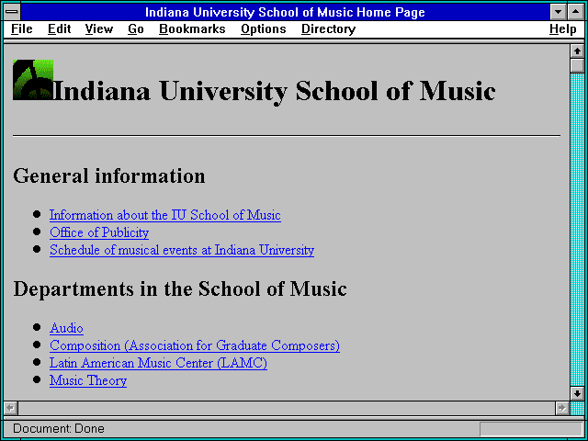
Task: Open Information about the IU School of Music link
Action: (165, 215)
